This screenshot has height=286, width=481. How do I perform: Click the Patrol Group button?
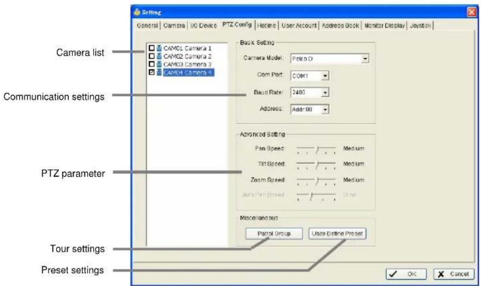pyautogui.click(x=274, y=234)
